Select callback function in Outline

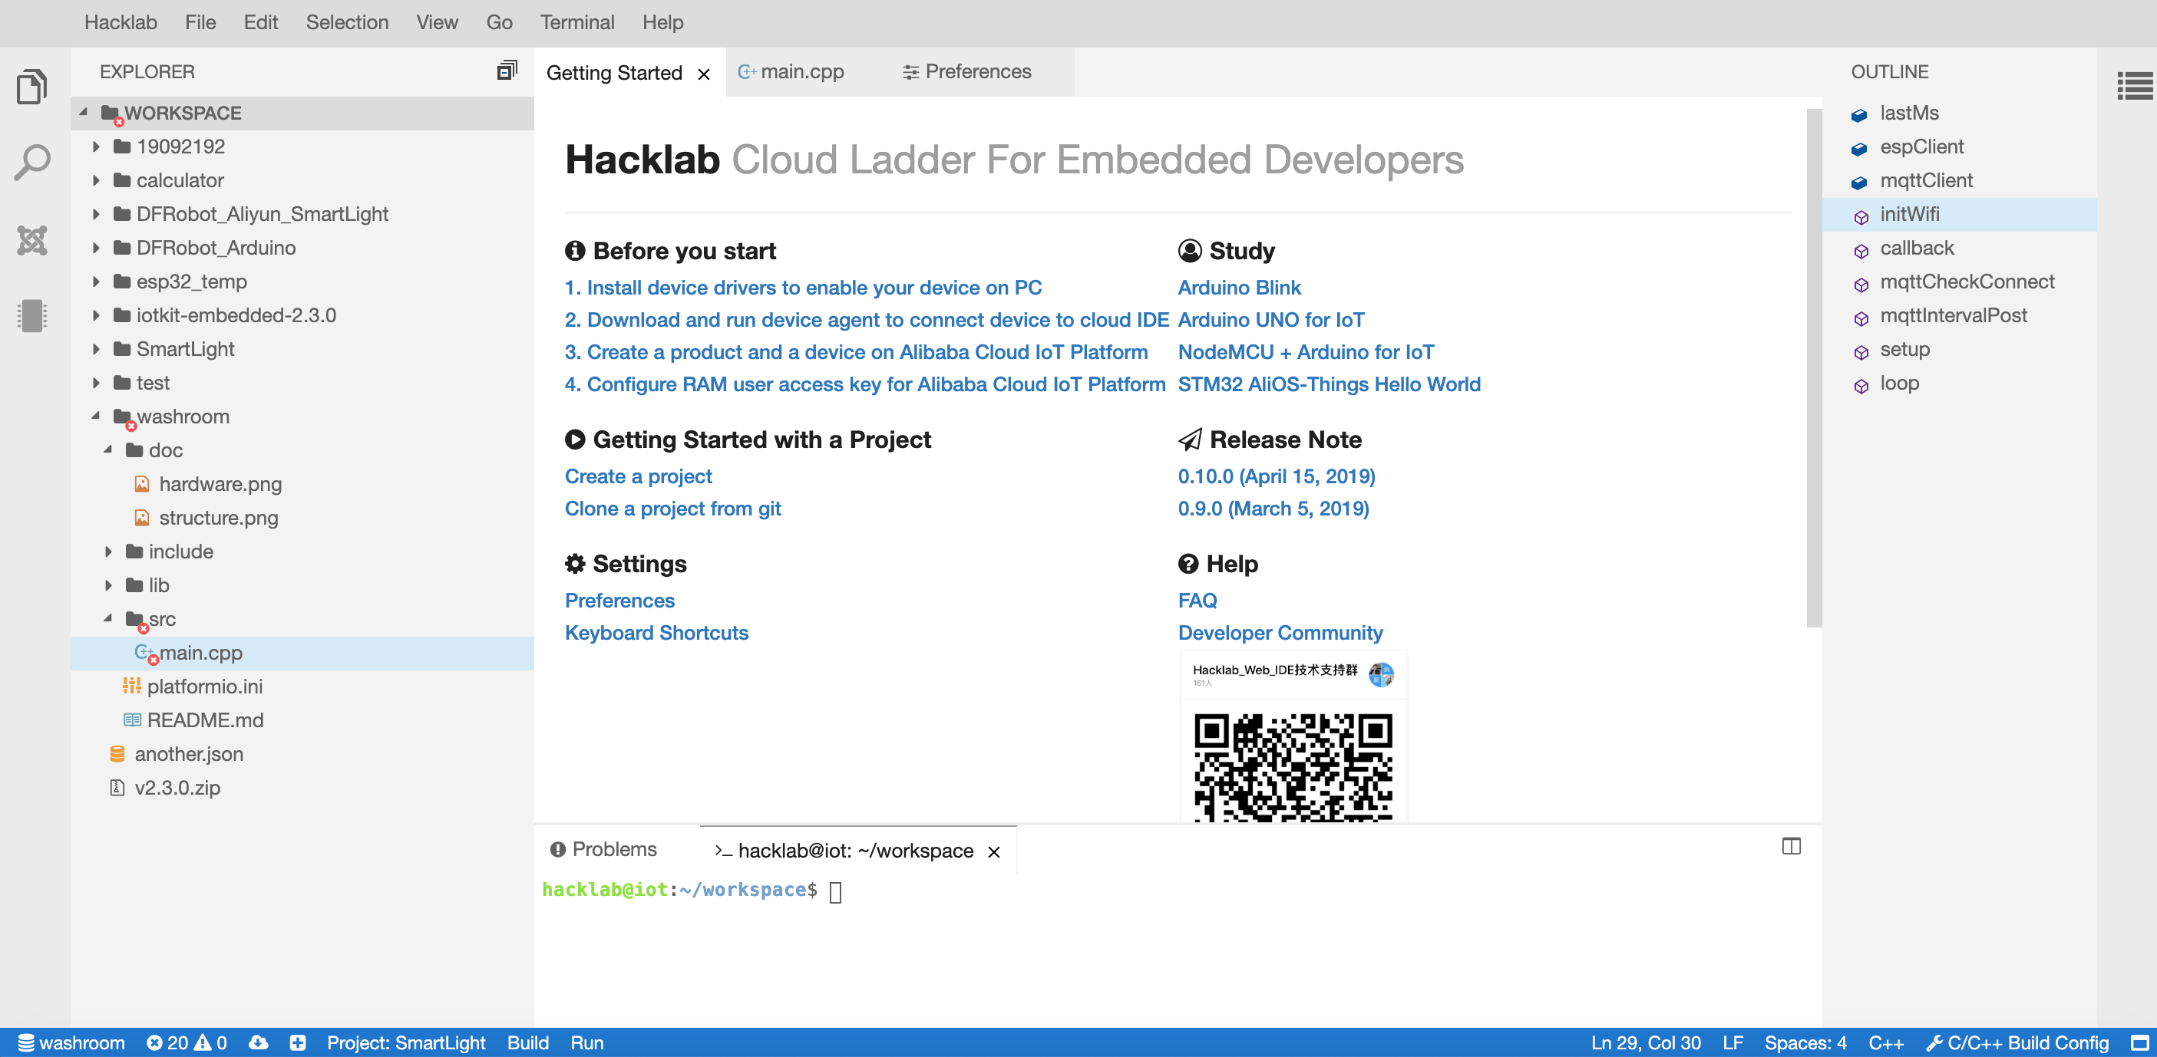pyautogui.click(x=1960, y=248)
